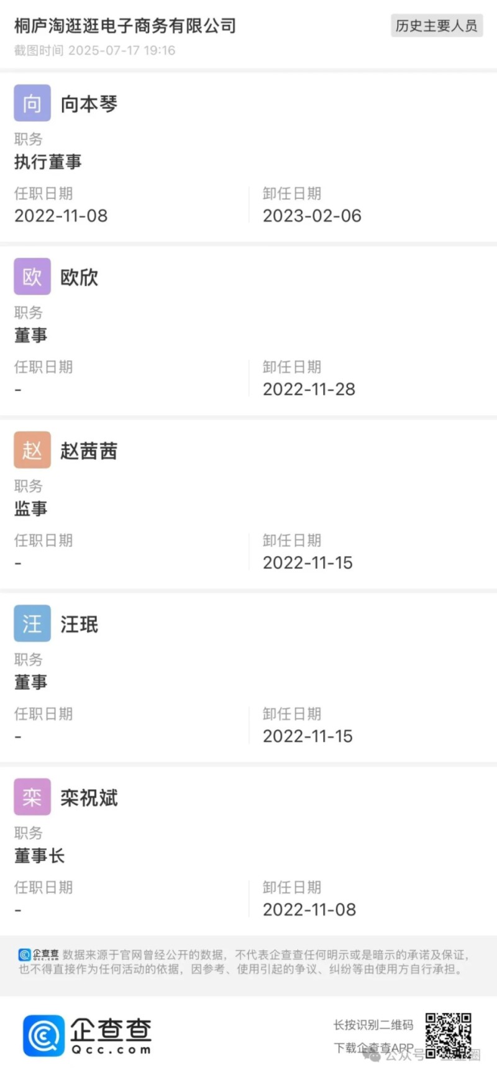This screenshot has width=497, height=1075.
Task: Select the 董事长 position label
Action: (39, 856)
